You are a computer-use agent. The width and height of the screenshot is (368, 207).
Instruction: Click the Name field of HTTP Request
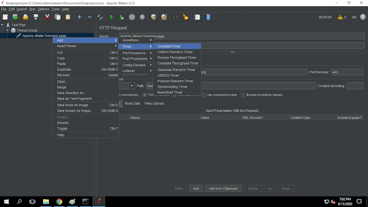click(x=242, y=36)
